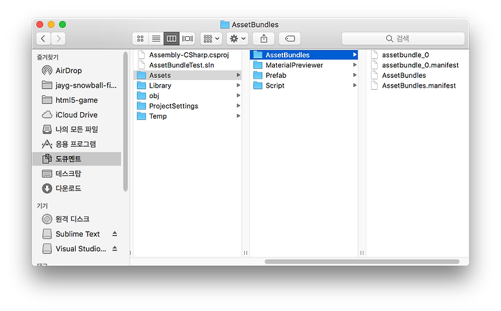Viewport: 501px width, 311px height.
Task: Expand arrow beside Temp folder
Action: (239, 116)
